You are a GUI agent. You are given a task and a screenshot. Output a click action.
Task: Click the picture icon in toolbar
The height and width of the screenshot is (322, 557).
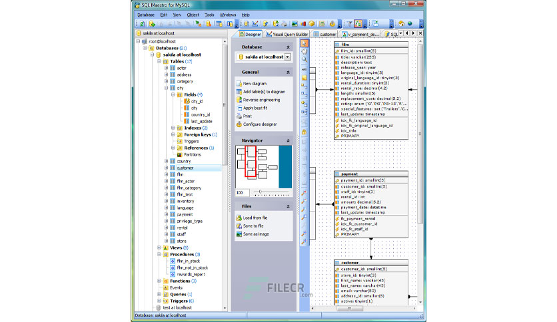point(294,24)
